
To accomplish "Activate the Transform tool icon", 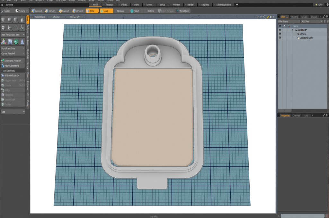I will (x=4, y=42).
